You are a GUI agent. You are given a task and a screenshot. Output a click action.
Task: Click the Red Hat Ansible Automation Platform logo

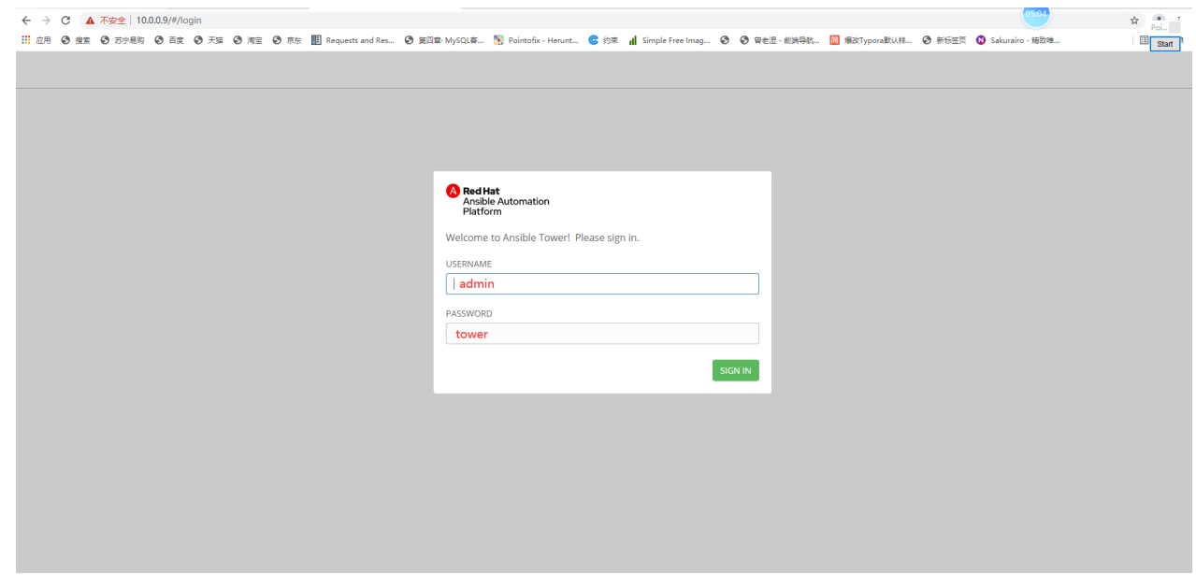(497, 200)
